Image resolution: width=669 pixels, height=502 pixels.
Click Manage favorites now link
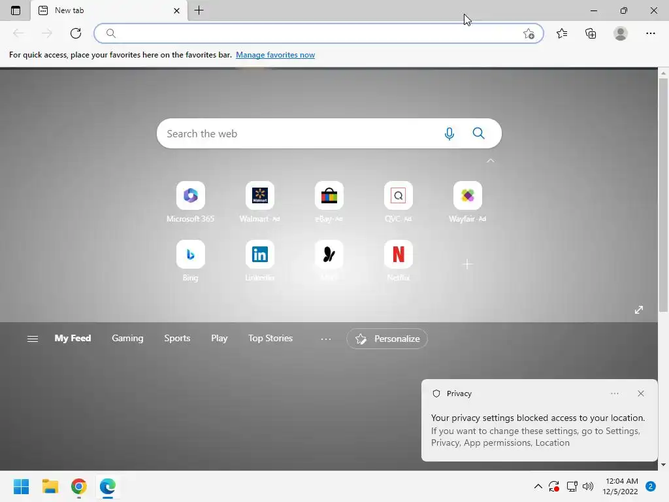[x=275, y=55]
